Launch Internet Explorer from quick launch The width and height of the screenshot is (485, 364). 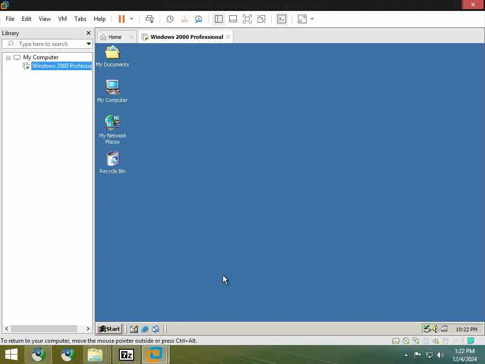click(x=144, y=329)
